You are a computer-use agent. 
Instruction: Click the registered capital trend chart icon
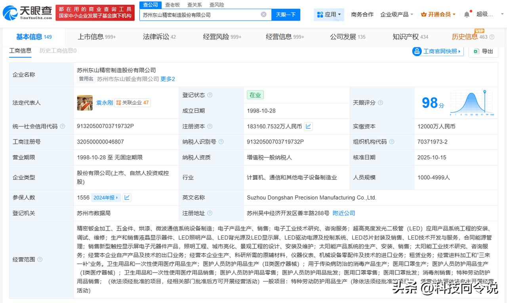click(309, 126)
